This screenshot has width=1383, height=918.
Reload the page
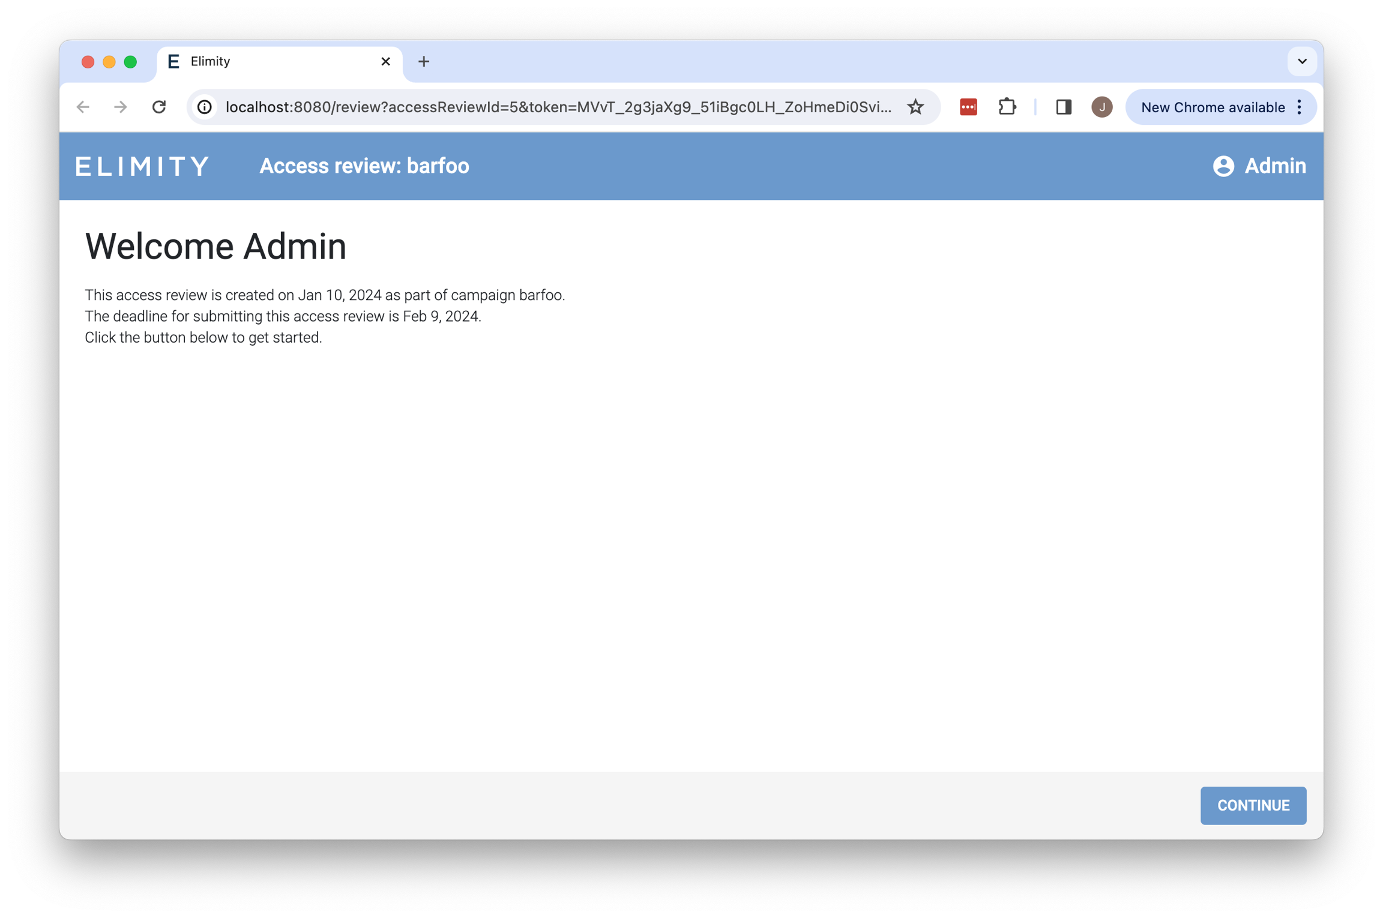point(159,107)
